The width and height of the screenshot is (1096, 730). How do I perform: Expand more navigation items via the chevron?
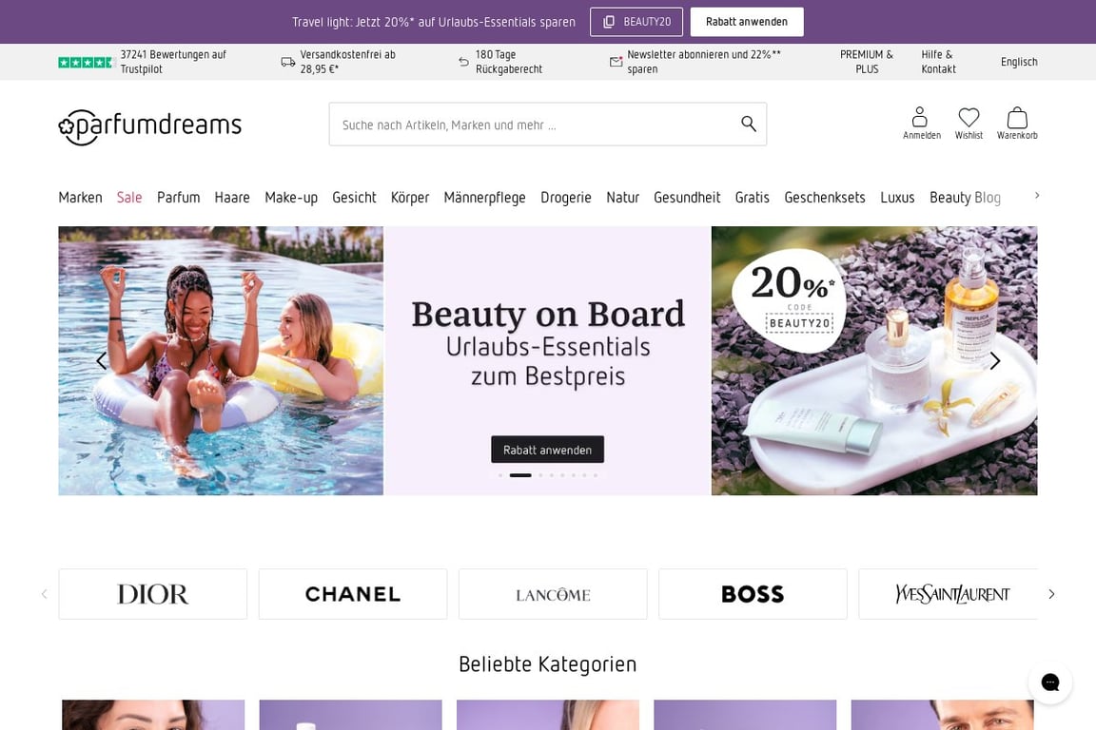click(x=1036, y=194)
